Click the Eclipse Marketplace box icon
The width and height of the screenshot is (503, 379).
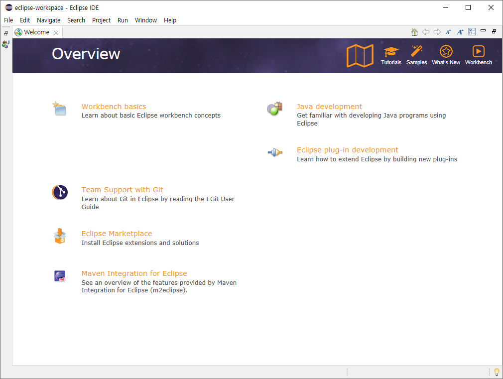tap(60, 236)
